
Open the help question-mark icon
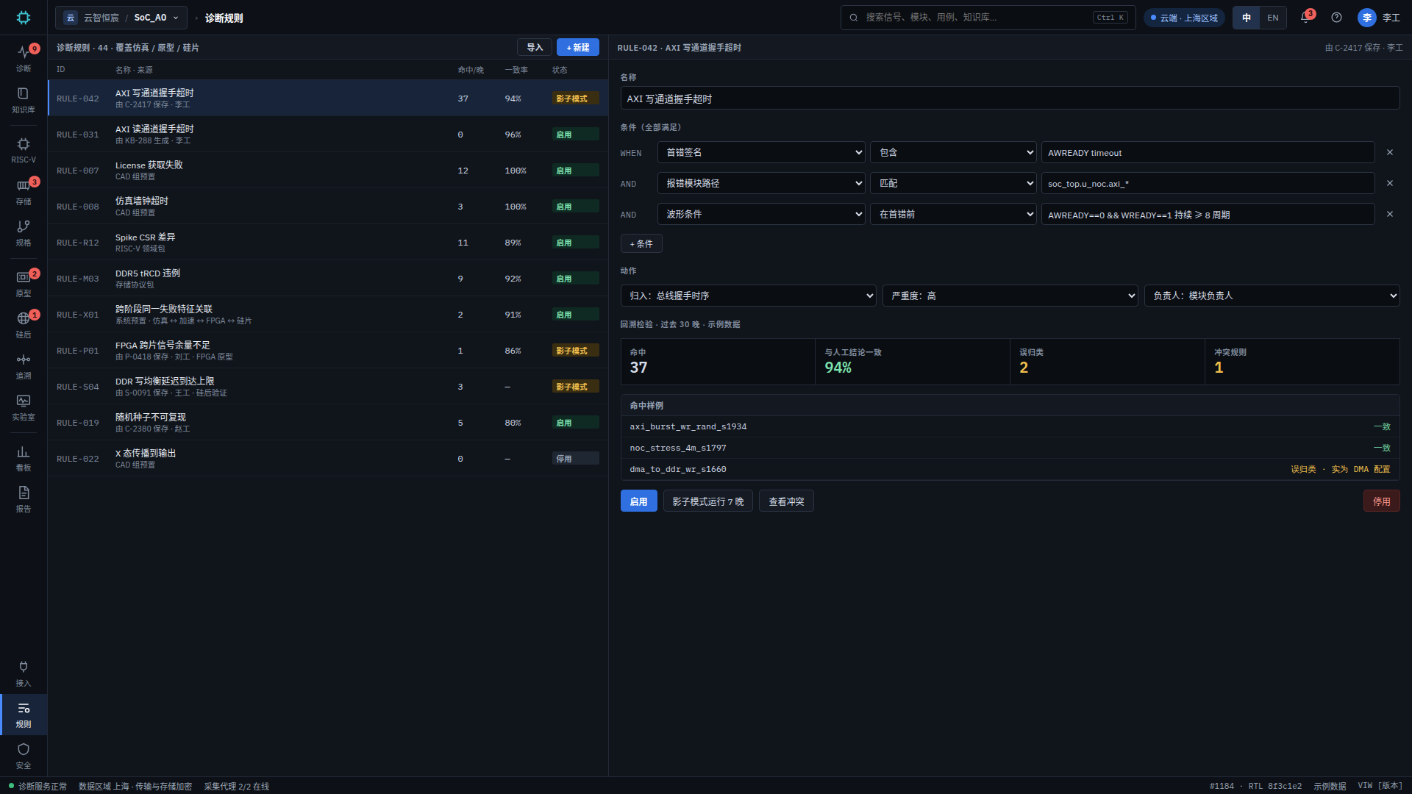pos(1336,18)
